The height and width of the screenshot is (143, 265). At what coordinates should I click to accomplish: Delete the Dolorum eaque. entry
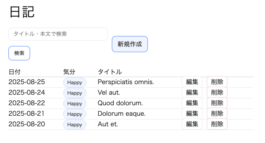coord(217,114)
